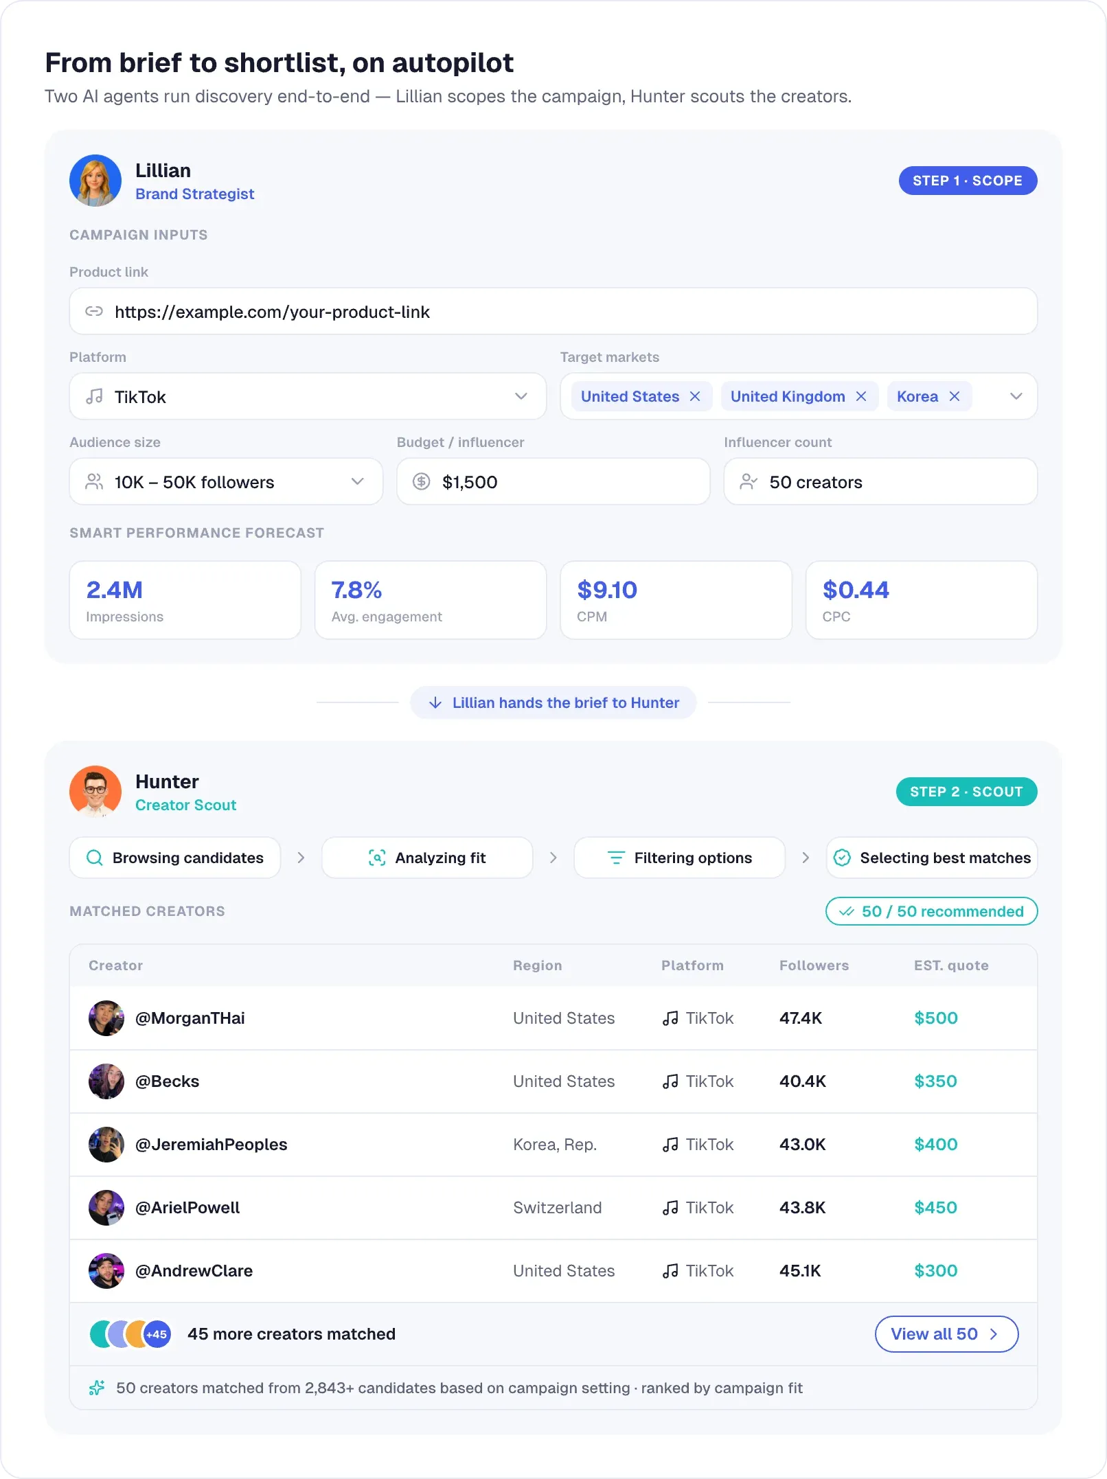The height and width of the screenshot is (1479, 1107).
Task: Open @ArielPowell creator profile
Action: 187,1208
